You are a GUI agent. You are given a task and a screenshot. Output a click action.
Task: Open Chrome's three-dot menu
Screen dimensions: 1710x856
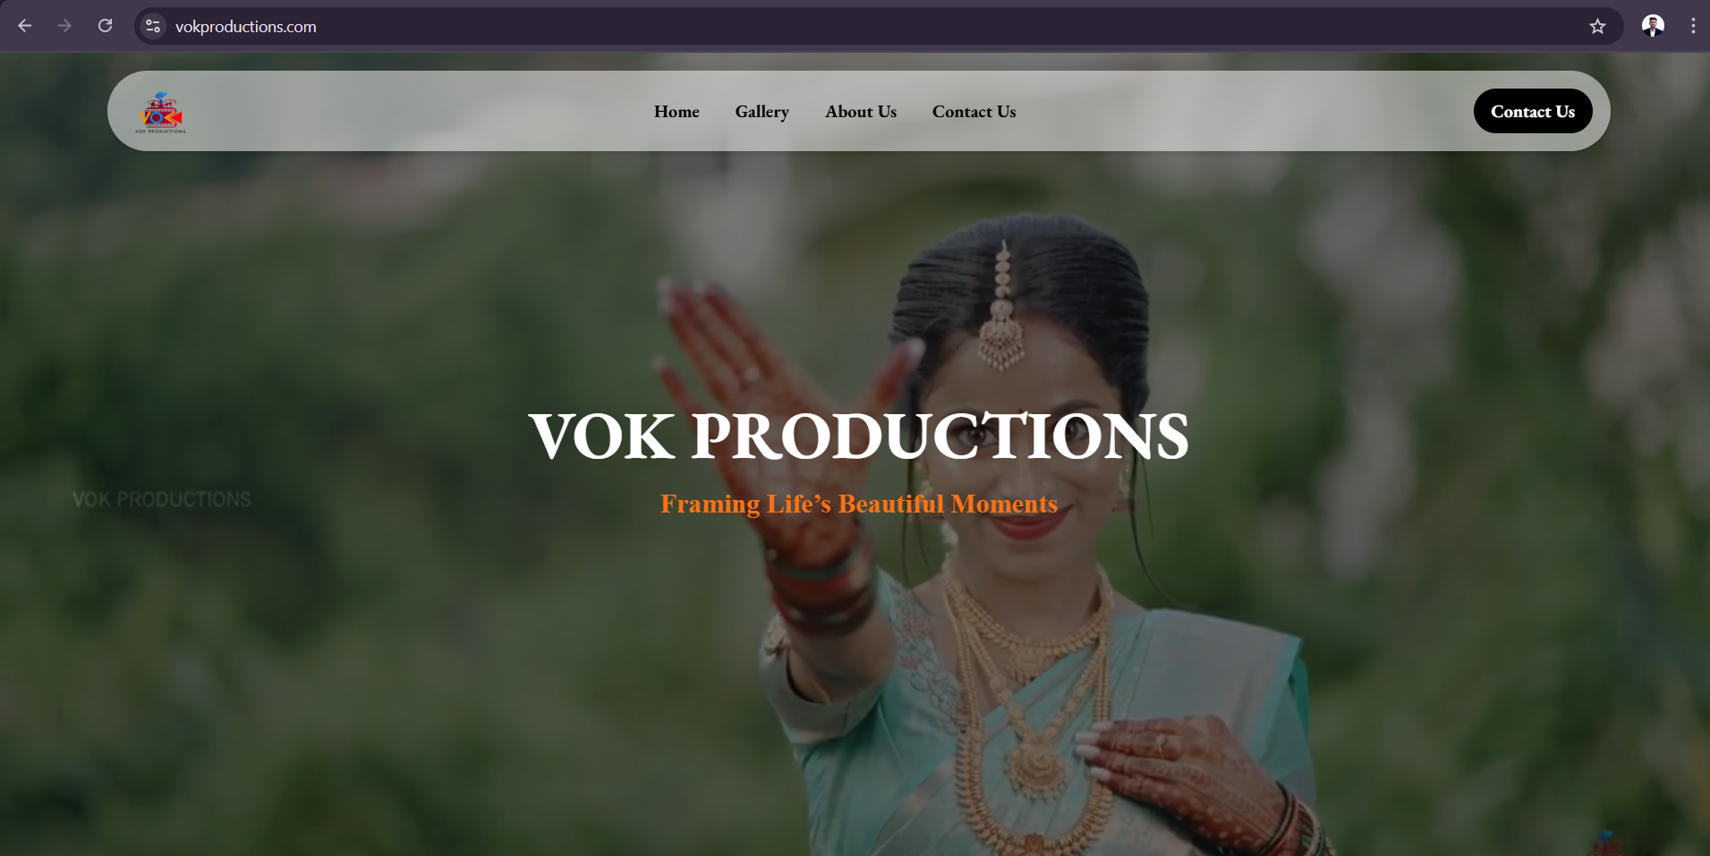(x=1693, y=26)
